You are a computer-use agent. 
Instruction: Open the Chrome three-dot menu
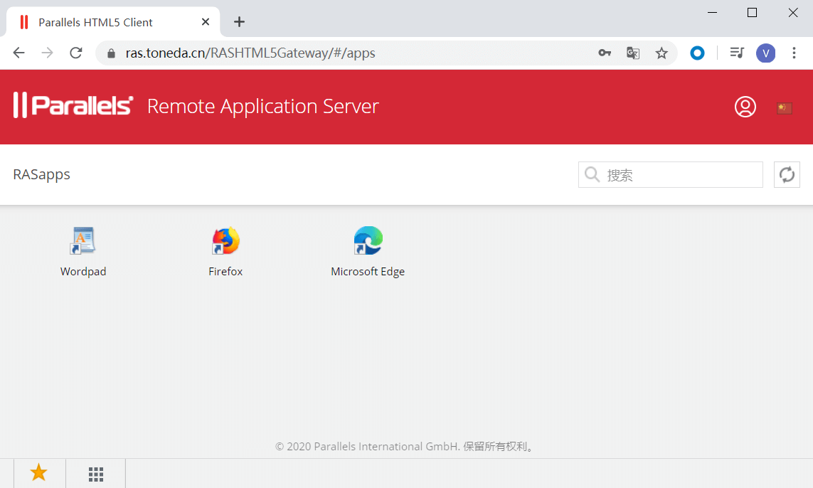pos(794,53)
